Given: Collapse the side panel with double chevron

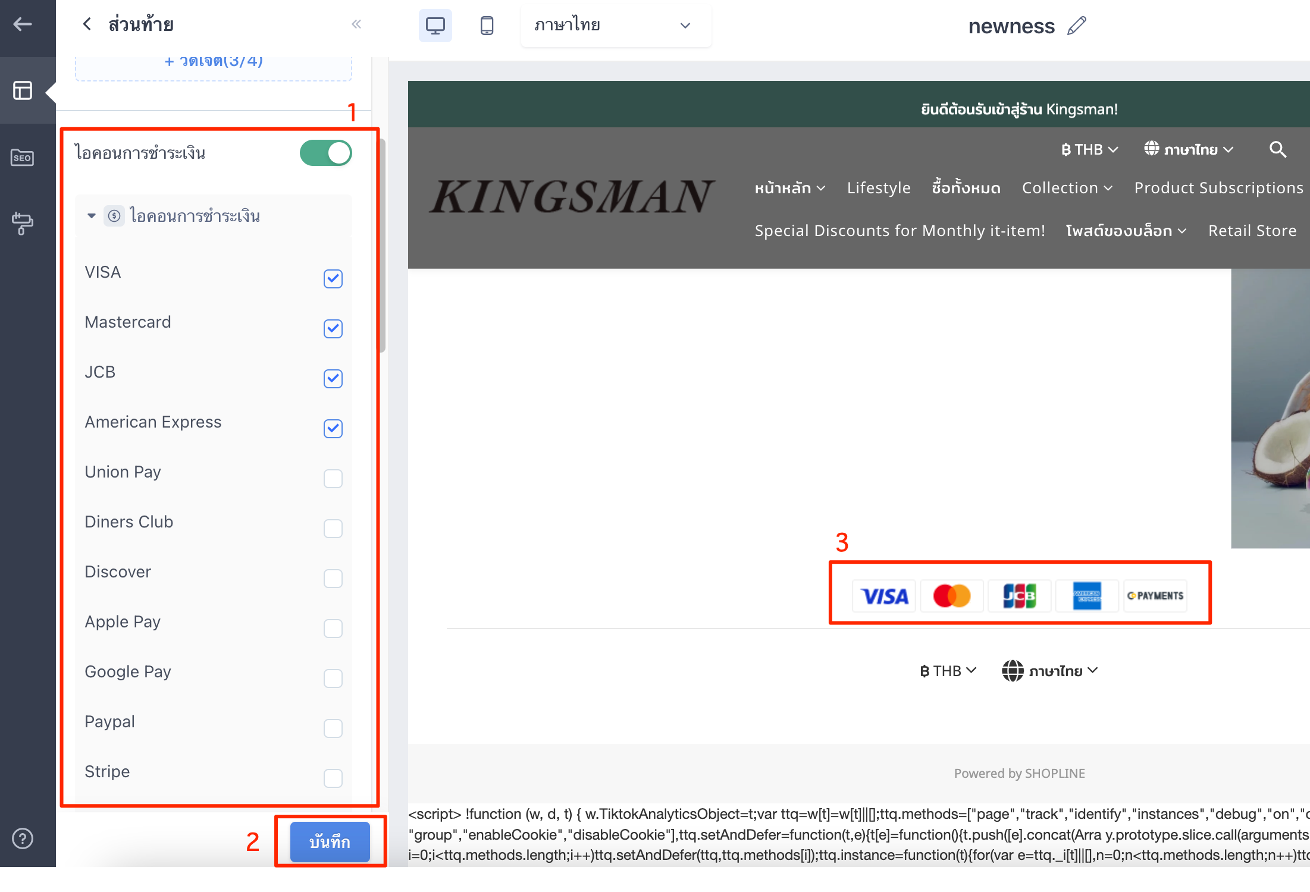Looking at the screenshot, I should tap(356, 24).
